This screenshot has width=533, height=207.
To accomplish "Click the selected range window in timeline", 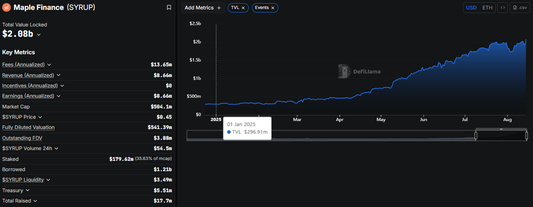I will coord(501,136).
